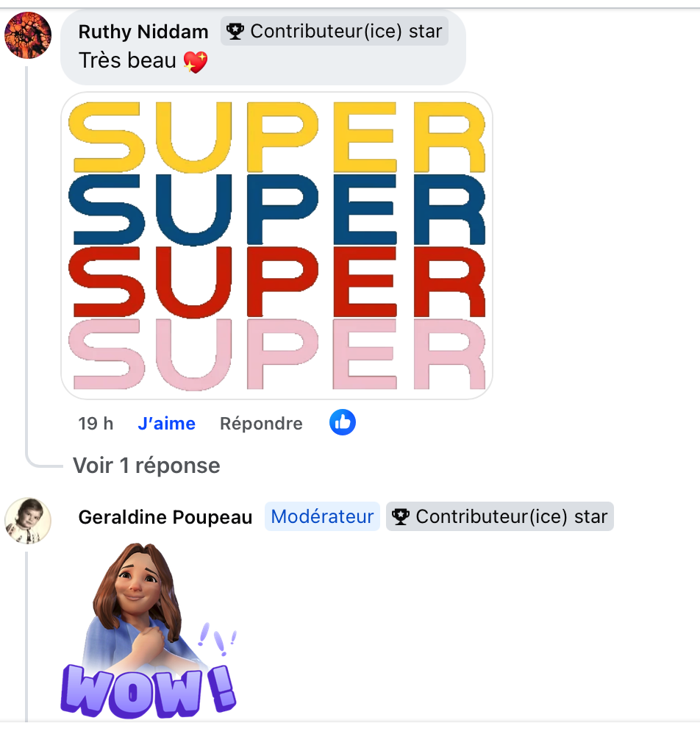
Task: Expand Voir 1 réponse thread
Action: point(146,466)
